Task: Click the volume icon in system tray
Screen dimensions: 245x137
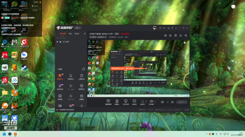Action: pyautogui.click(x=228, y=134)
